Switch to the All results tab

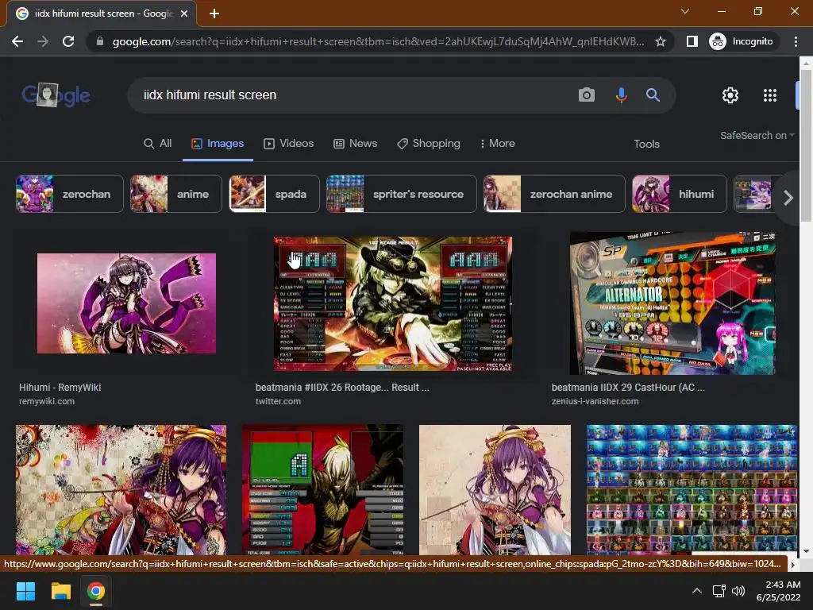click(x=158, y=144)
